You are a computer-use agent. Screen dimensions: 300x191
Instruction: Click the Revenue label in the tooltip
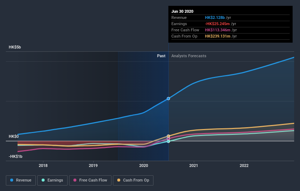[x=179, y=17]
